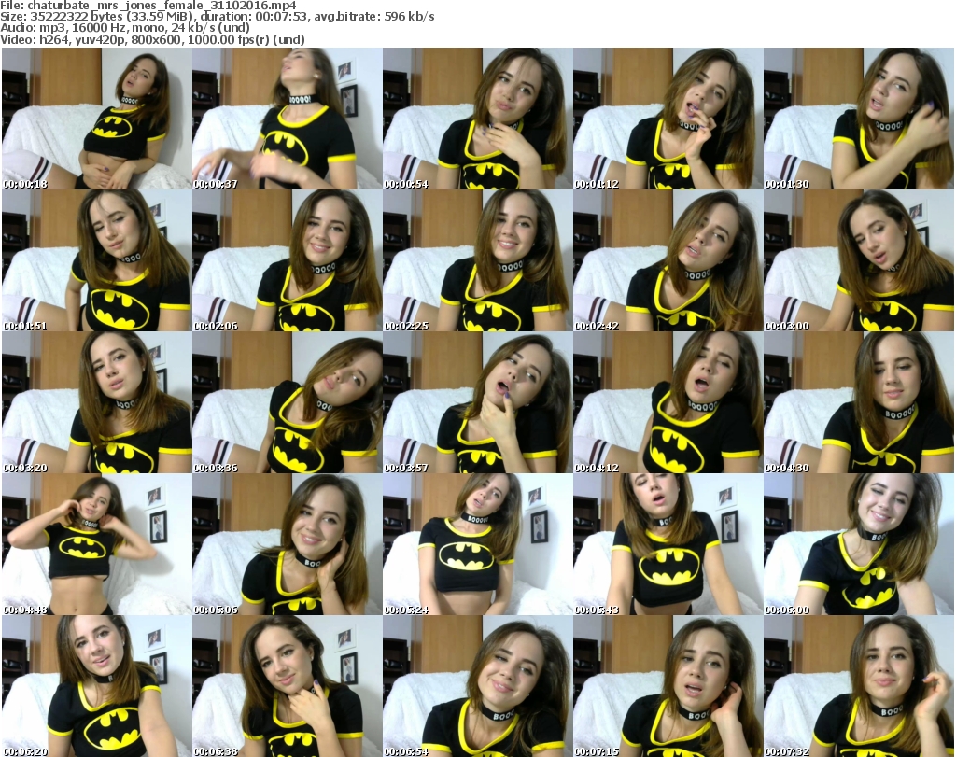Click the frame labeled 00:04:48

click(x=96, y=544)
